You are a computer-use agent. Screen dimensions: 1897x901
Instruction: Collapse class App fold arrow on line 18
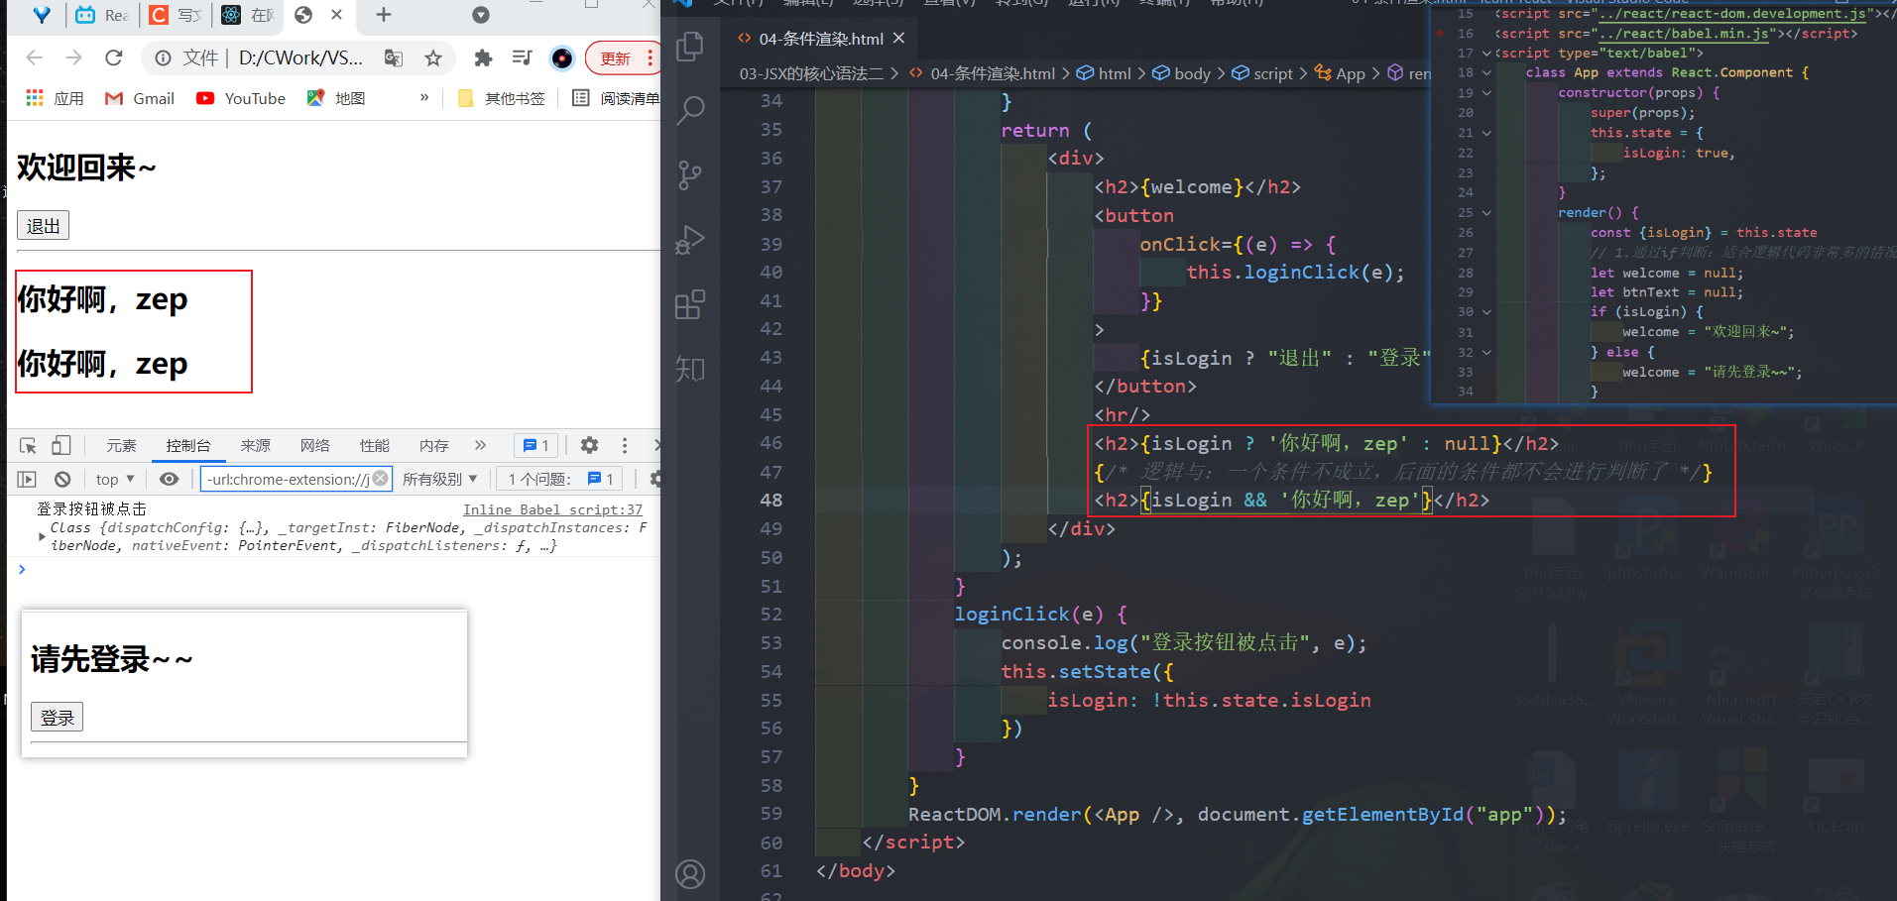[1486, 73]
